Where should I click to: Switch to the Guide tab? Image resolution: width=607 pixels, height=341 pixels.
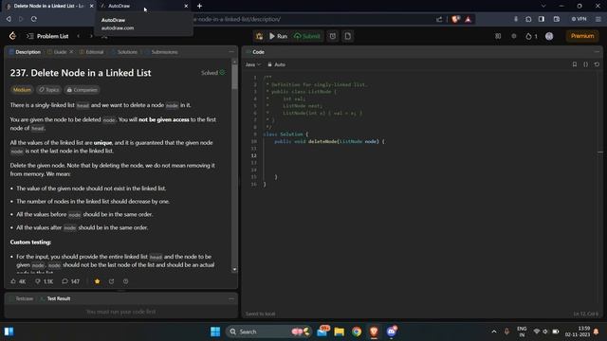pos(57,52)
